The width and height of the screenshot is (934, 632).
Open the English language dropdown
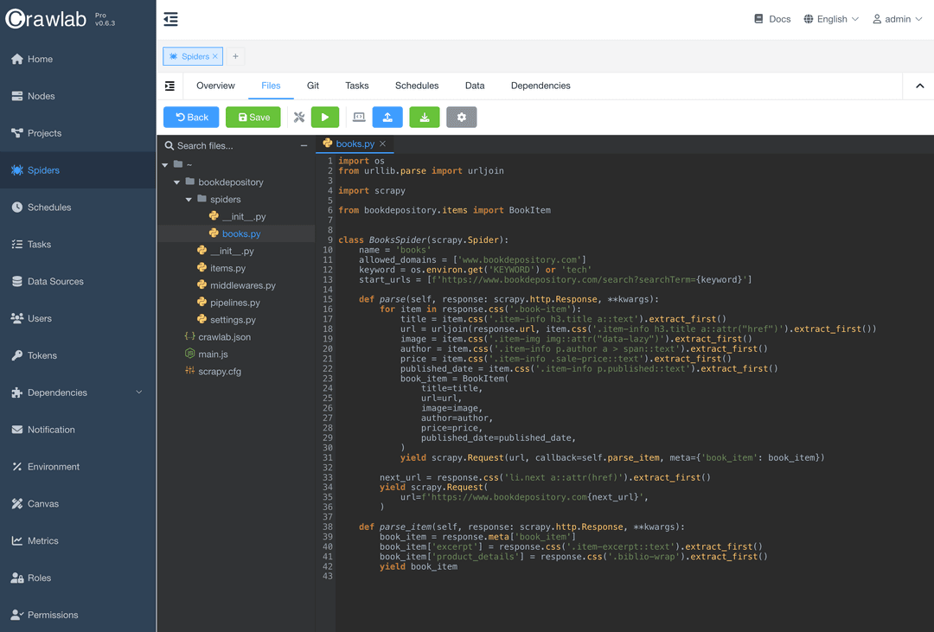point(829,18)
